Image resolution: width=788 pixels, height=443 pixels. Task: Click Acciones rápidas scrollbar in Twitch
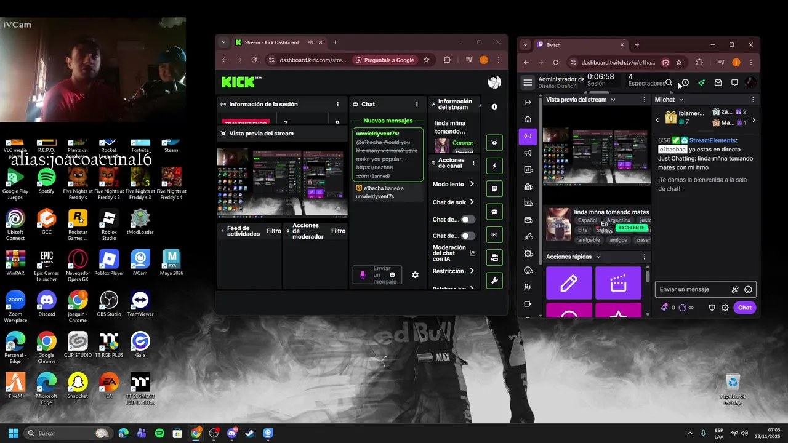coord(647,278)
